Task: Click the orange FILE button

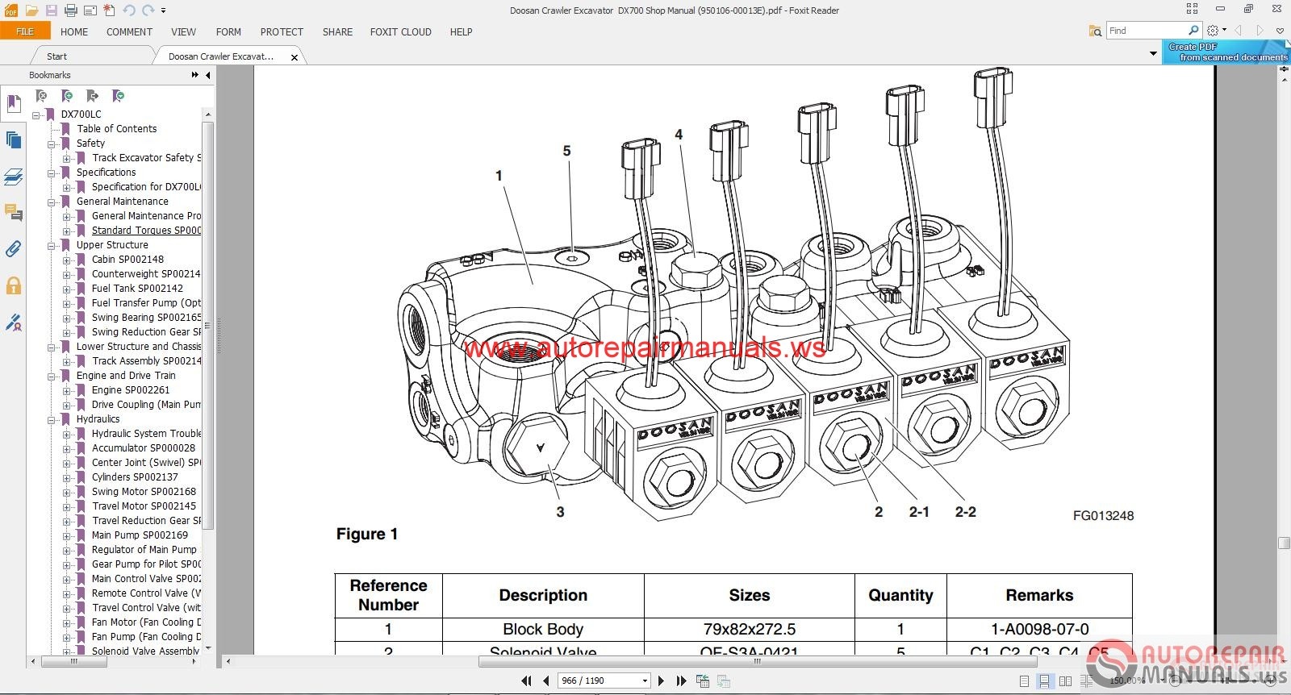Action: click(x=25, y=31)
